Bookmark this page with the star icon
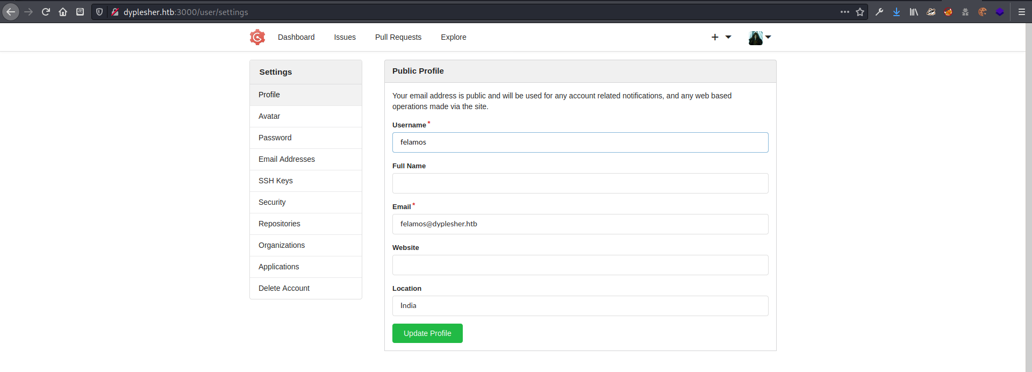This screenshot has height=372, width=1032. tap(860, 12)
